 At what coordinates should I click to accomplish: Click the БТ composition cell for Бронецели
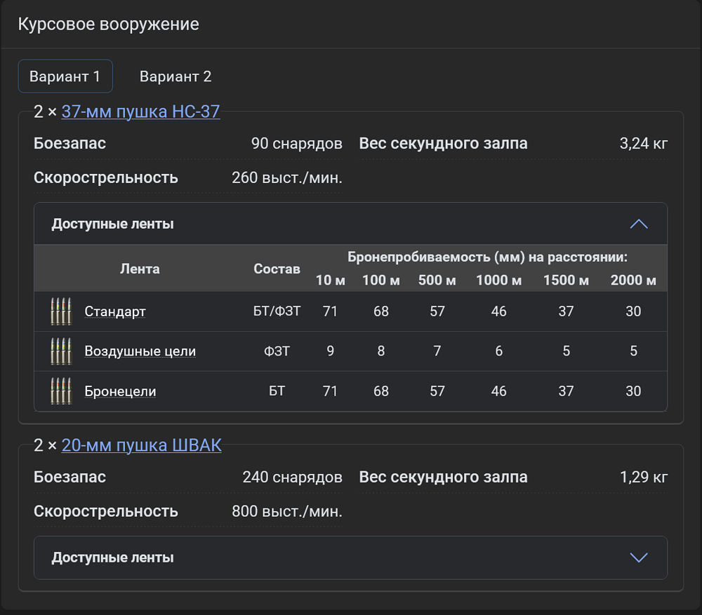277,391
